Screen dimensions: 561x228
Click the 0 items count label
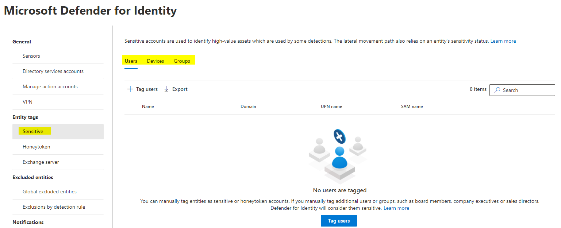pos(478,89)
